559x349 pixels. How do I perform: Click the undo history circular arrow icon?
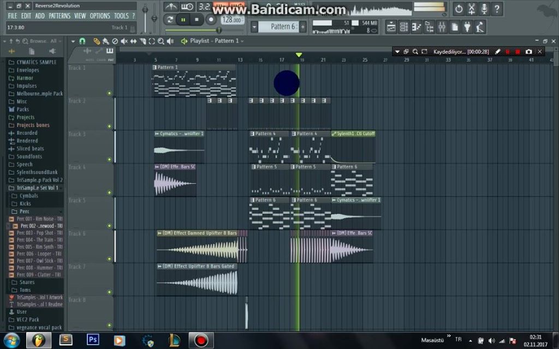coord(459,9)
